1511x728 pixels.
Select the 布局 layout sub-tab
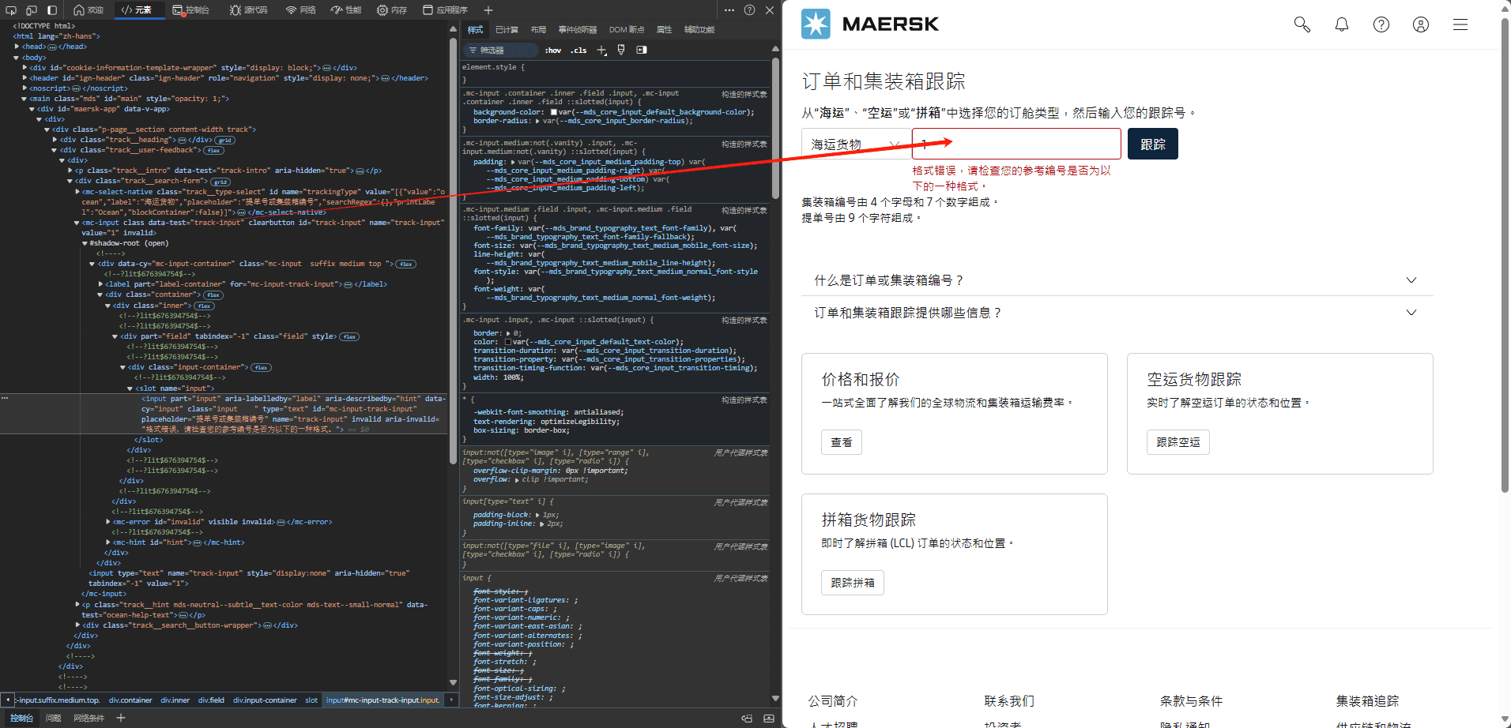tap(538, 30)
